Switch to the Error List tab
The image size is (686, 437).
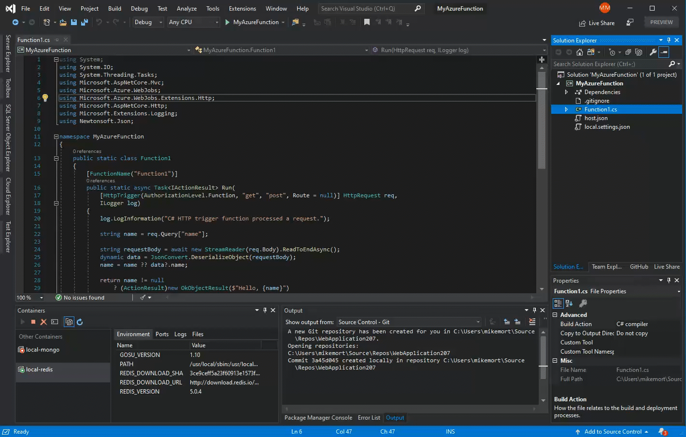(x=369, y=417)
